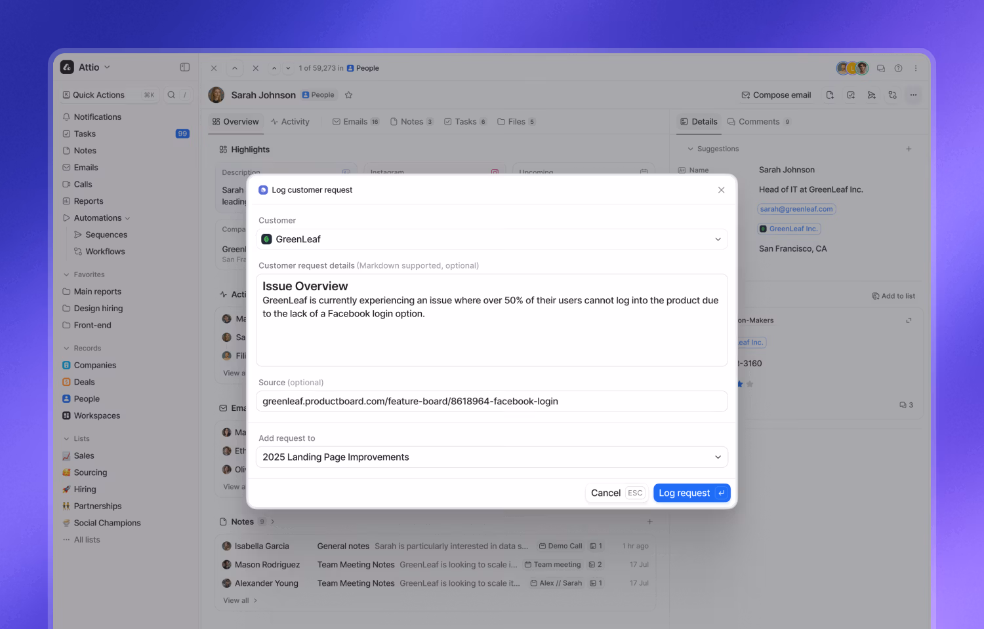Screen dimensions: 984x629
Task: Switch to the Comments tab
Action: 759,122
